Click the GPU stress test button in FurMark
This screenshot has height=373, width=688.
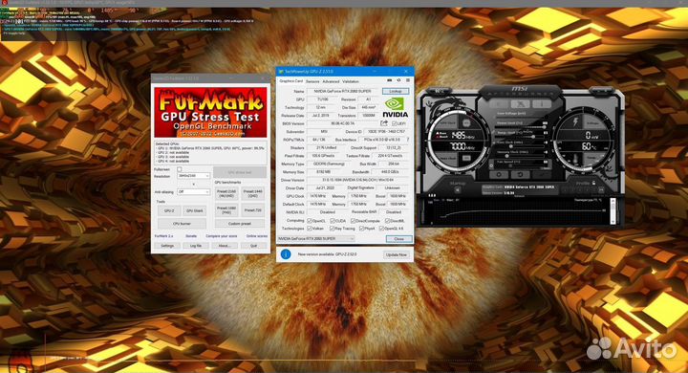(x=240, y=172)
